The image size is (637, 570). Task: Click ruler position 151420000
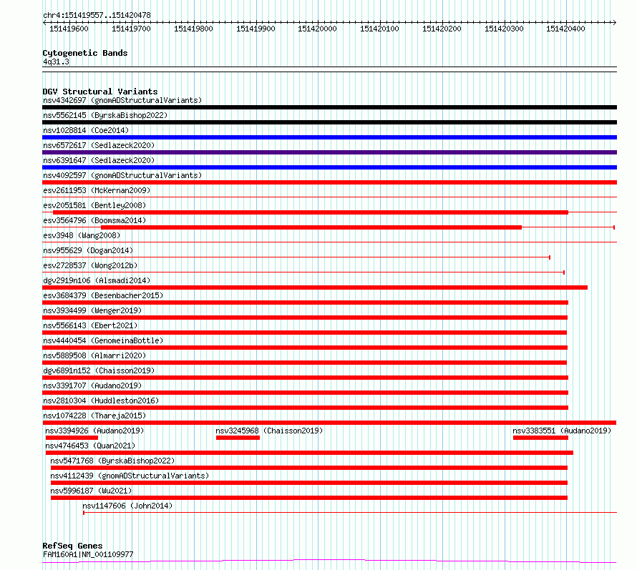pos(317,29)
